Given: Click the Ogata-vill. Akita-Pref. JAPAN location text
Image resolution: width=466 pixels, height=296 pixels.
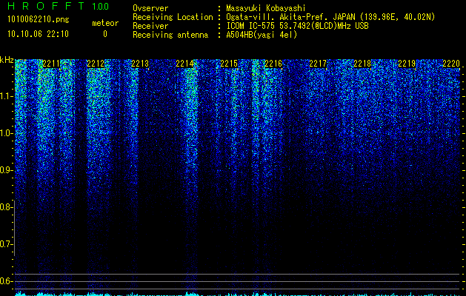Looking at the screenshot, I should [330, 17].
